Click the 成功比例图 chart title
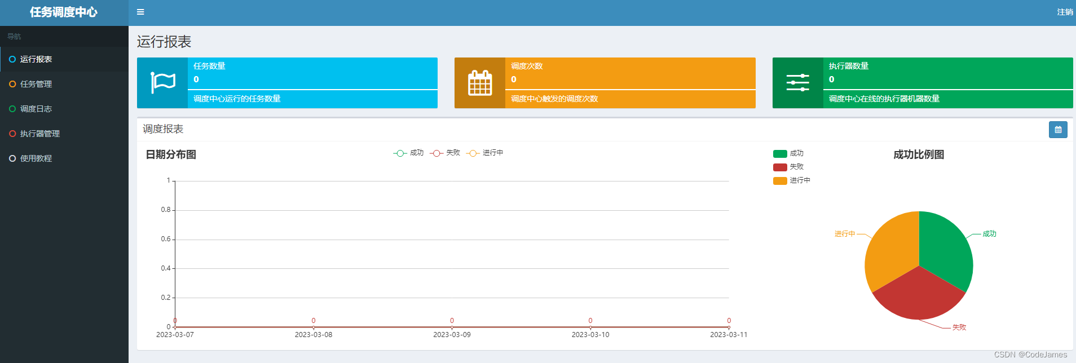The width and height of the screenshot is (1076, 363). [919, 154]
